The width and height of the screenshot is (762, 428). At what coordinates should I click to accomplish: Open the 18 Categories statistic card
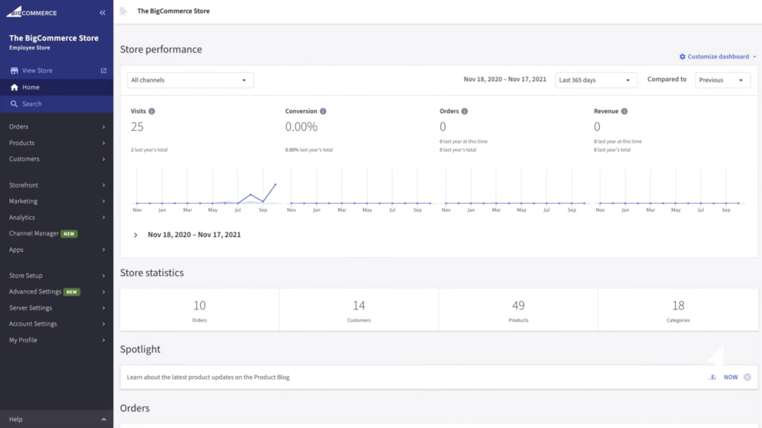[x=678, y=310]
